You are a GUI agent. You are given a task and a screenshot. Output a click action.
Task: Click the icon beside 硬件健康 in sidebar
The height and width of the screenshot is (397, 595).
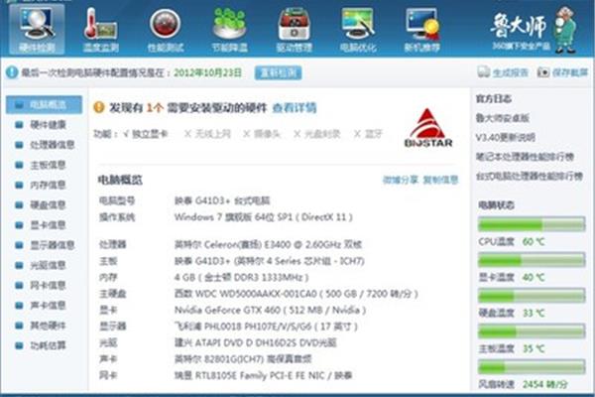[x=19, y=125]
